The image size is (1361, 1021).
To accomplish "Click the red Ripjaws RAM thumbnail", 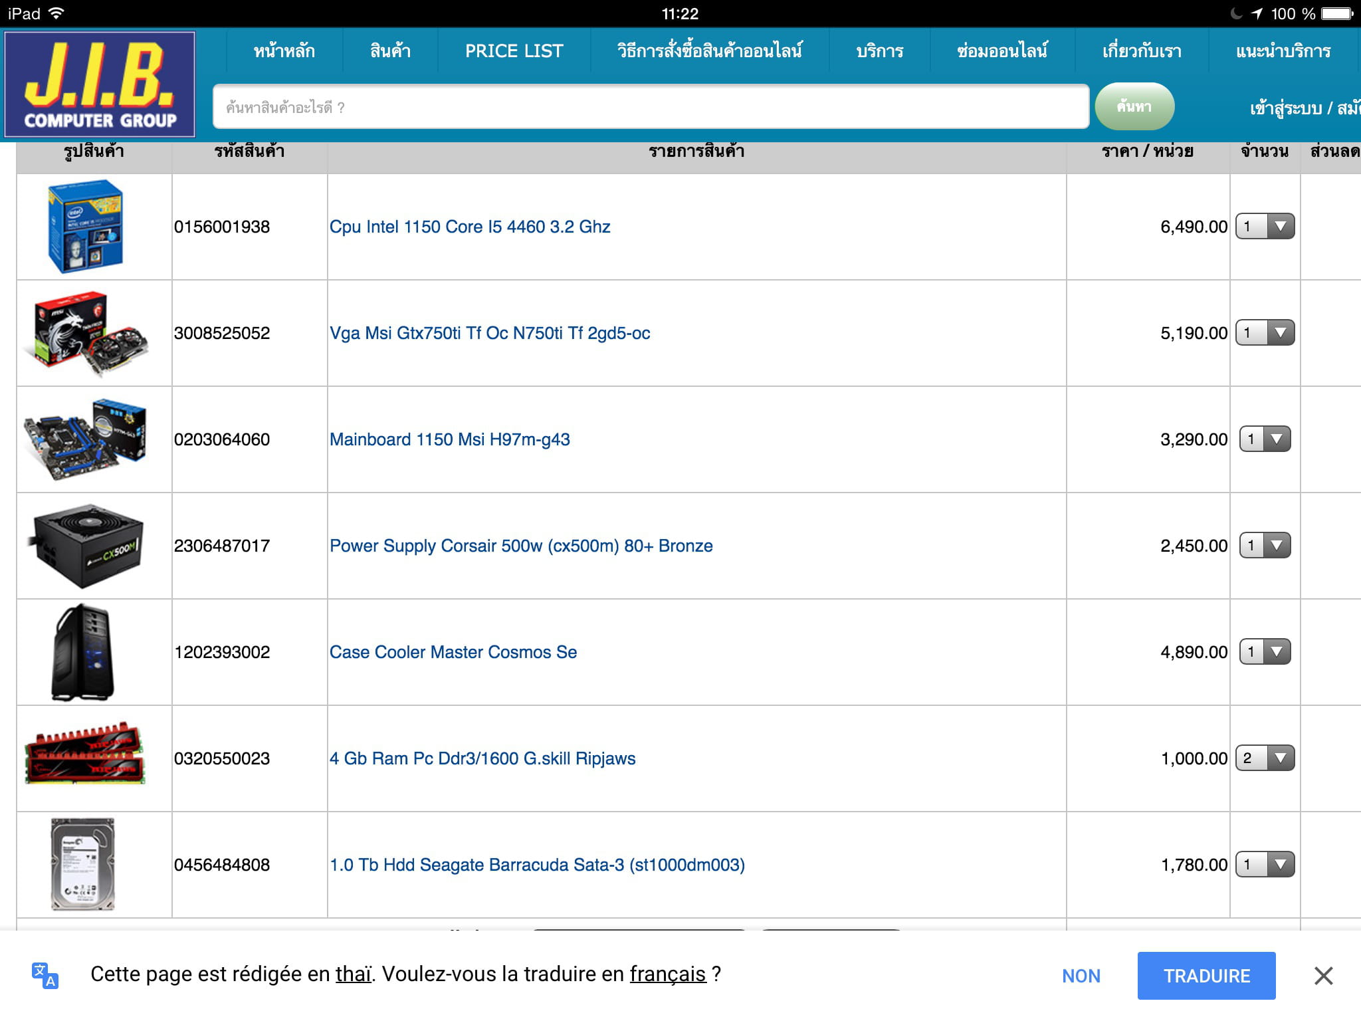I will click(84, 754).
